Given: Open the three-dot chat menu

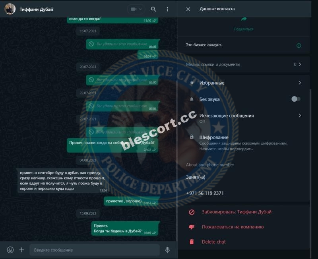Looking at the screenshot, I should (x=167, y=9).
